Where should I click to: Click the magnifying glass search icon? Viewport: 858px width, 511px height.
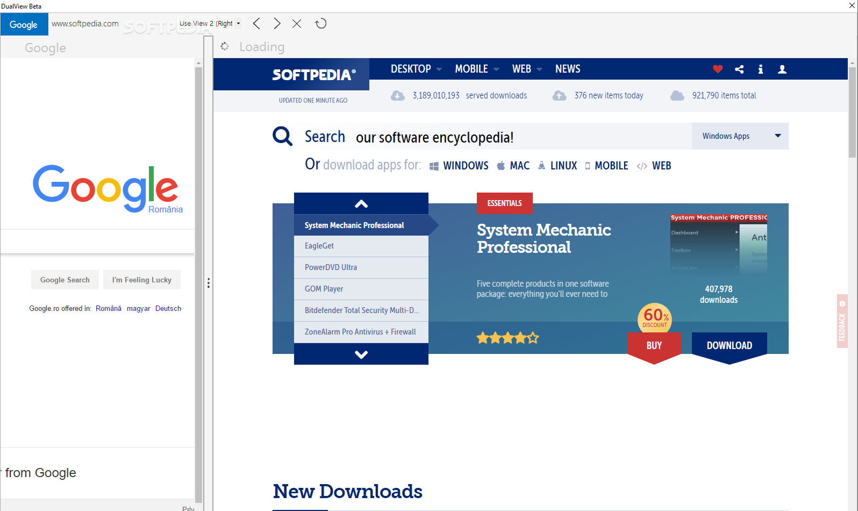282,136
